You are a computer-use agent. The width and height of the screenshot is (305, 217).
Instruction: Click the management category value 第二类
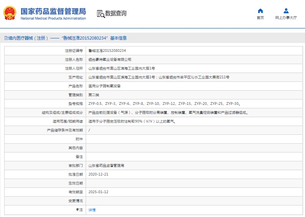coord(94,95)
